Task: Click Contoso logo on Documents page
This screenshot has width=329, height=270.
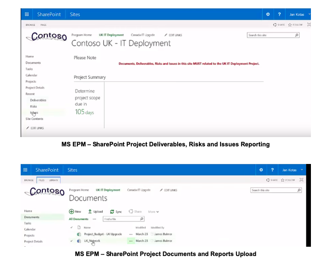Action: 44,191
